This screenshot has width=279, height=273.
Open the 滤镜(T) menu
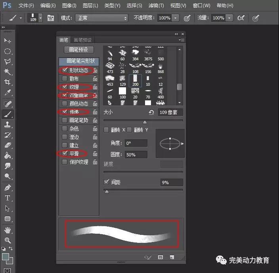tap(156, 6)
